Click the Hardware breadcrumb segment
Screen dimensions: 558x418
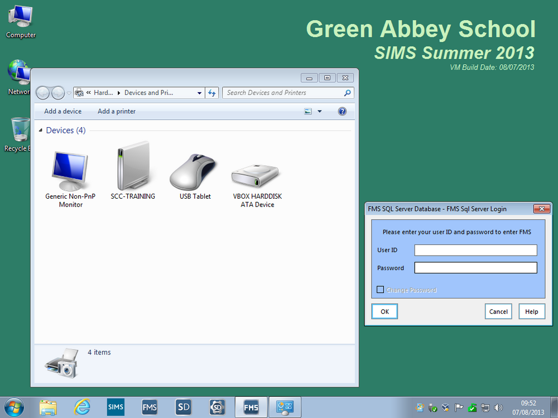(103, 93)
